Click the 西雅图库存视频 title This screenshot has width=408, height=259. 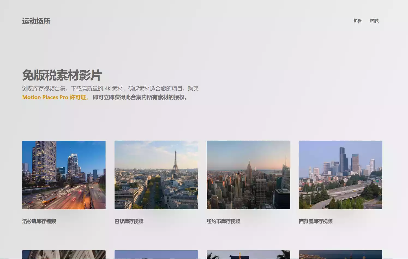[x=316, y=221]
